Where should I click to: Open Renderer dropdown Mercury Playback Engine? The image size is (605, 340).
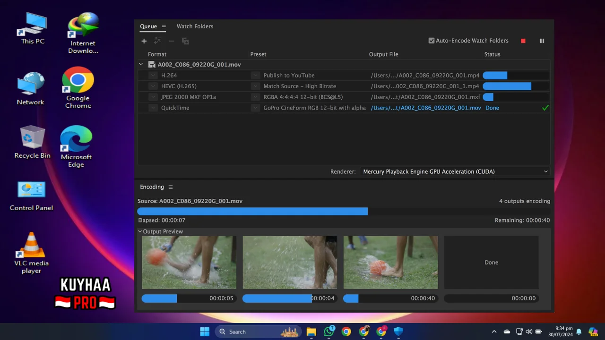point(455,172)
